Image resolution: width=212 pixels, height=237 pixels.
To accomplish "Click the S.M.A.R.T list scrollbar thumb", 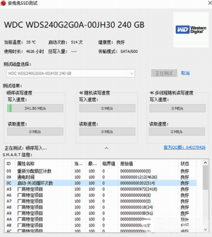I will [205, 177].
